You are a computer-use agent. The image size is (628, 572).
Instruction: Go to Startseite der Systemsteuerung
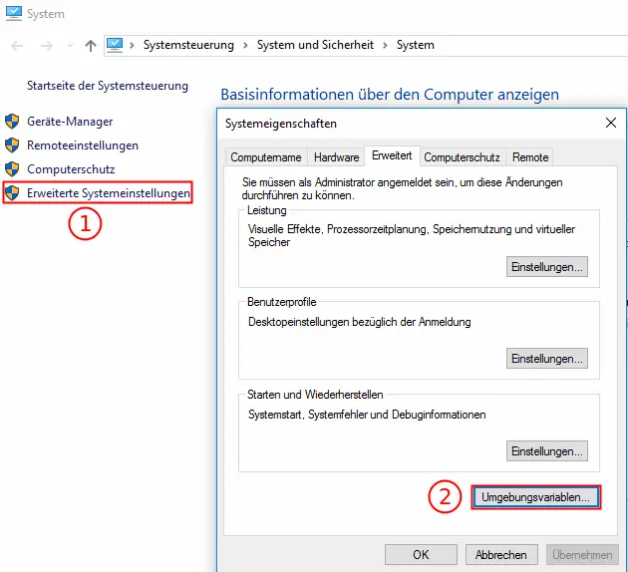click(x=108, y=86)
